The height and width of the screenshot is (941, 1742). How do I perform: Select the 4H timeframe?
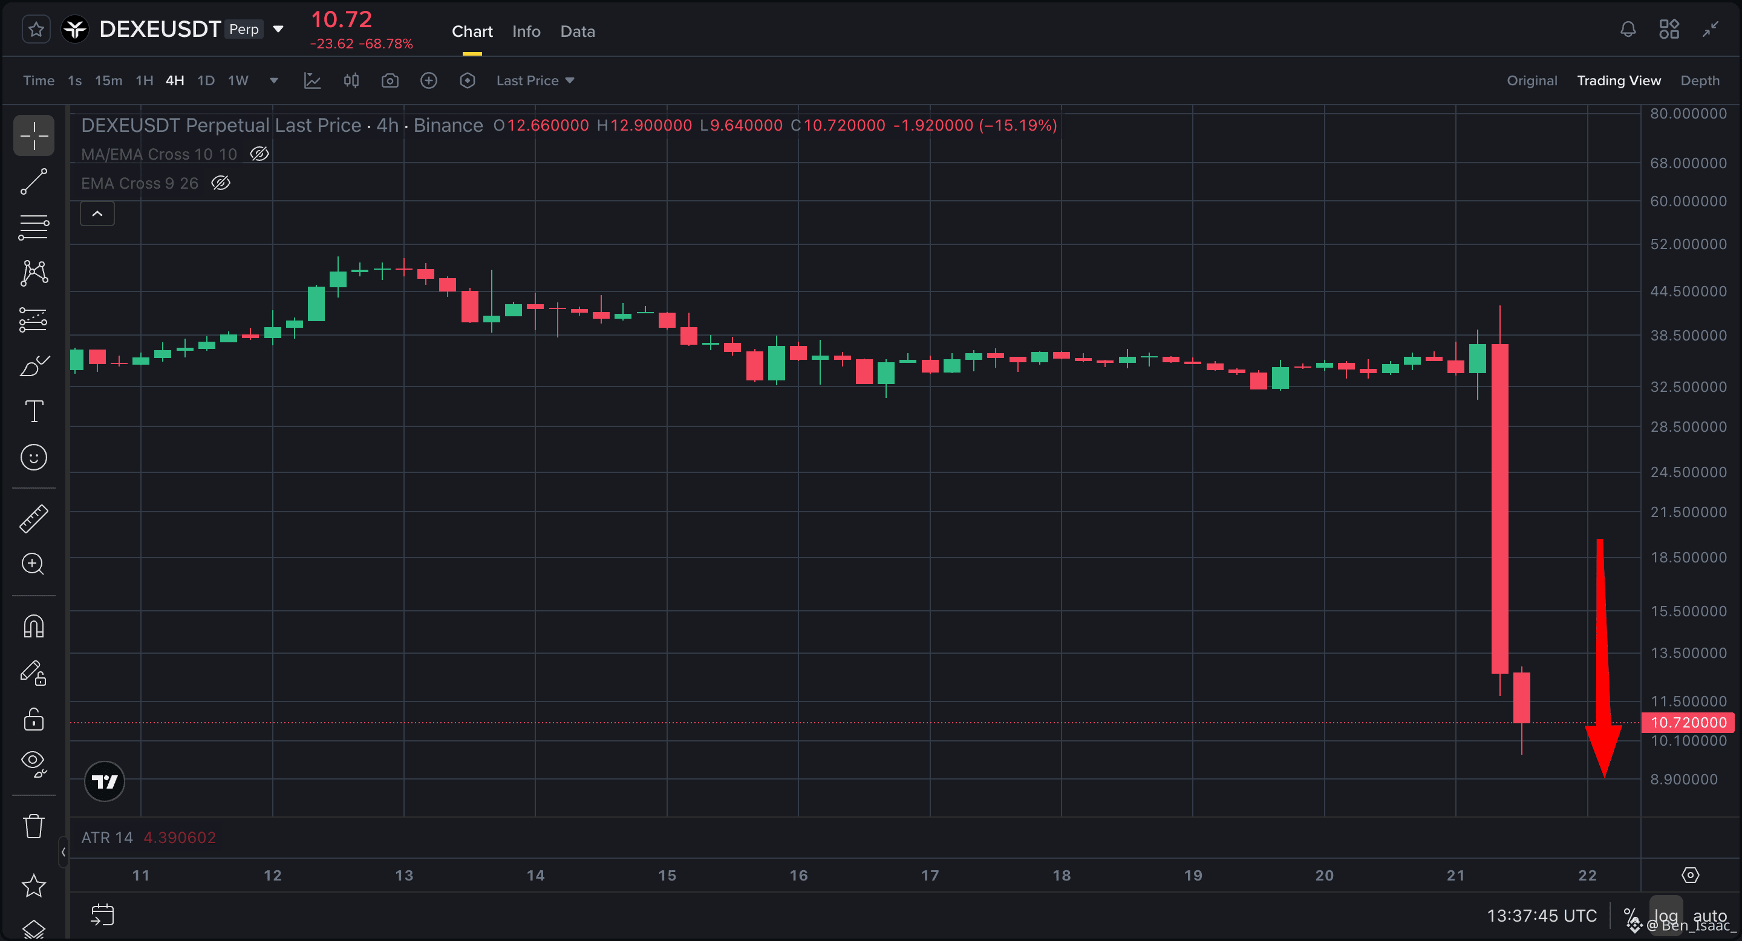174,80
